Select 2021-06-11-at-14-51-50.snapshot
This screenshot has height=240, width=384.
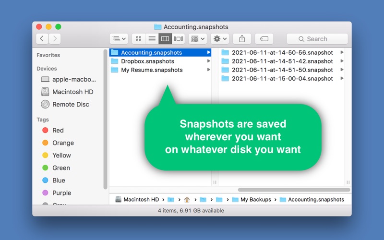point(282,70)
